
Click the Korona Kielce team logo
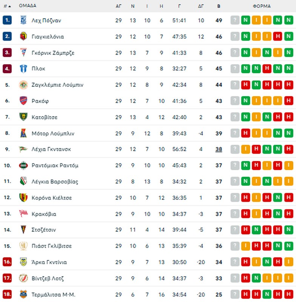tap(23, 197)
